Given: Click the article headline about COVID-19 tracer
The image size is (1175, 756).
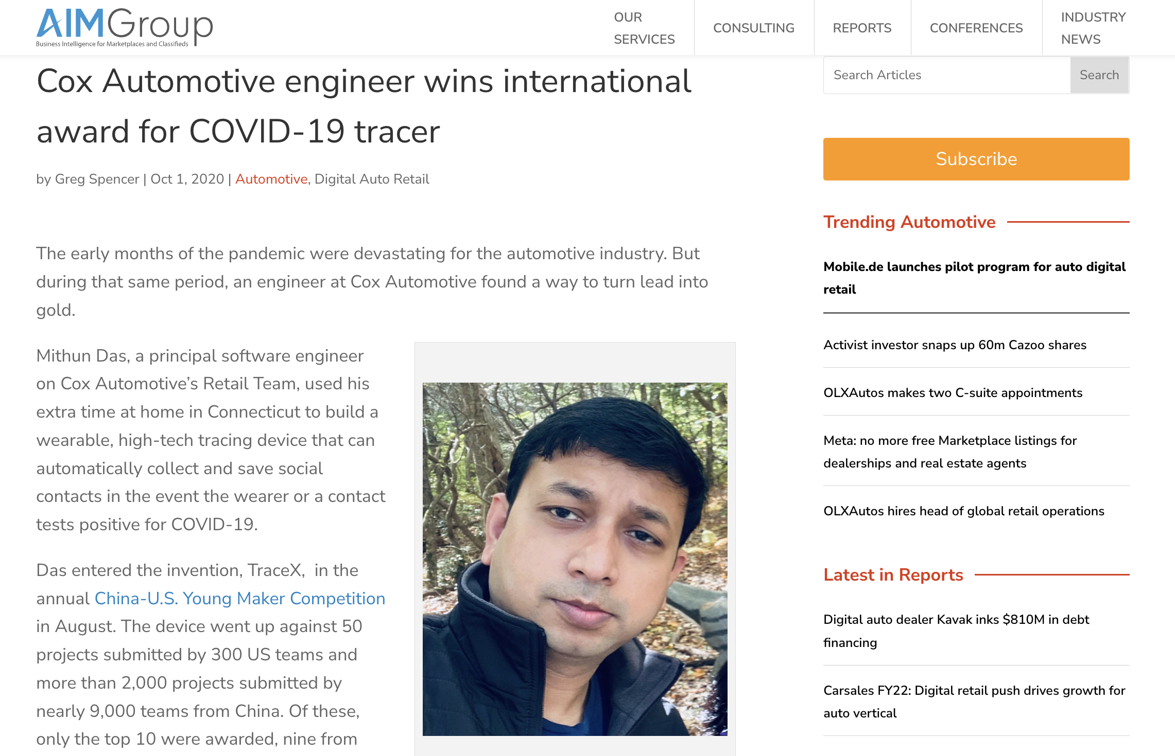Looking at the screenshot, I should (364, 106).
